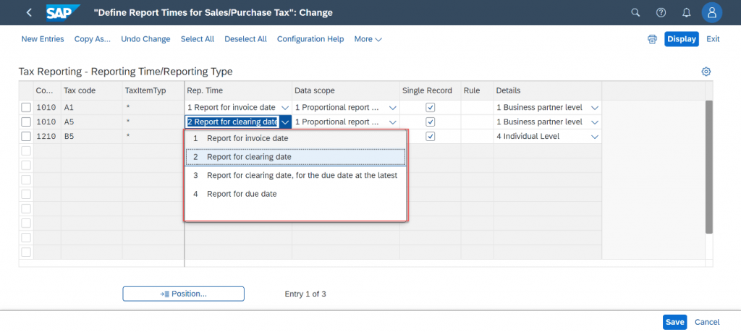Viewport: 741px width, 332px height.
Task: Open notifications bell icon
Action: coord(687,13)
